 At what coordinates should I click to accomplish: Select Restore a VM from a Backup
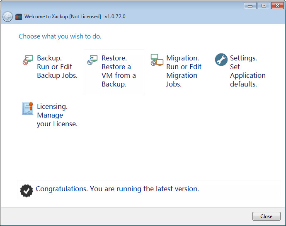pos(119,71)
